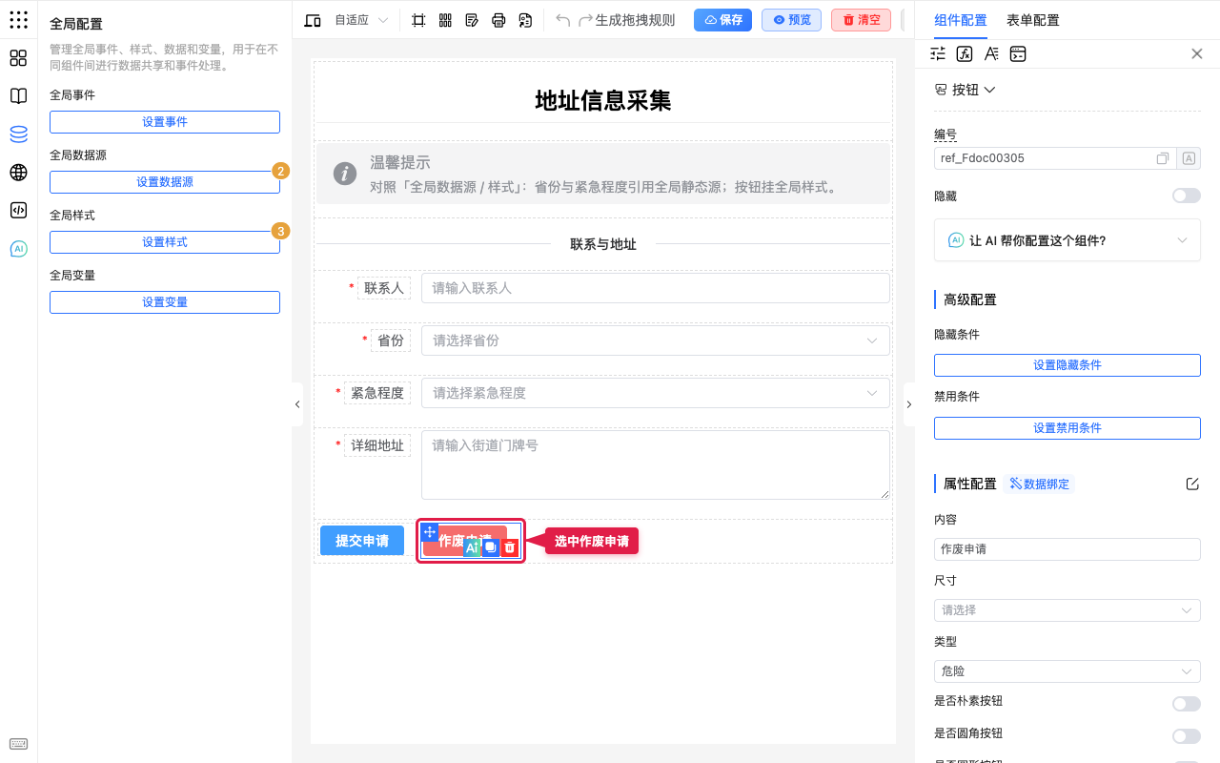Open the code editor icon in sidebar

[18, 211]
